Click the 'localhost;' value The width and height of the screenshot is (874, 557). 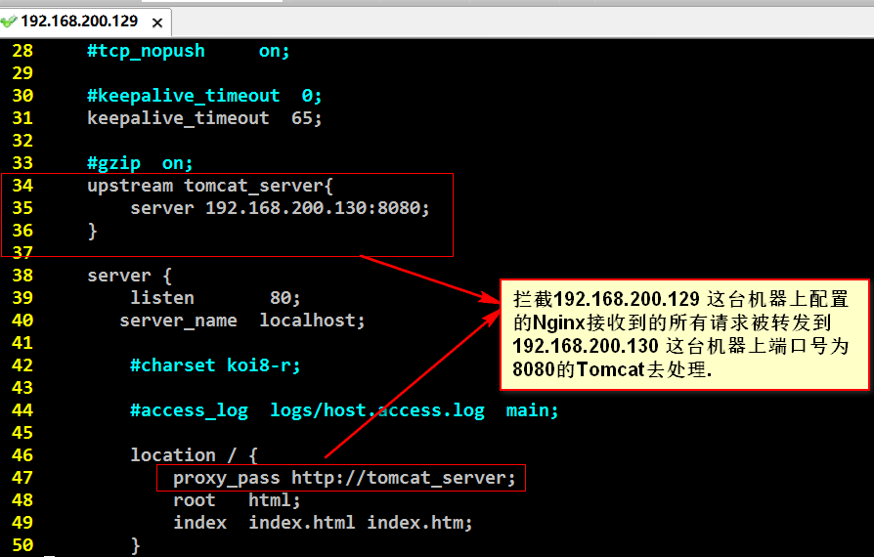click(x=312, y=321)
